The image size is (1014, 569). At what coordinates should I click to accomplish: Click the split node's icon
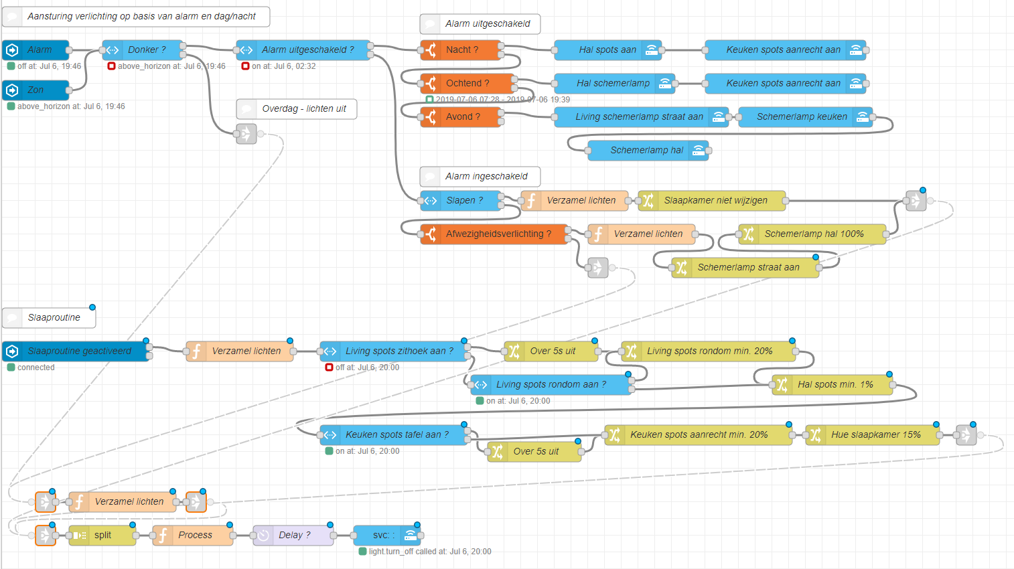pyautogui.click(x=79, y=536)
